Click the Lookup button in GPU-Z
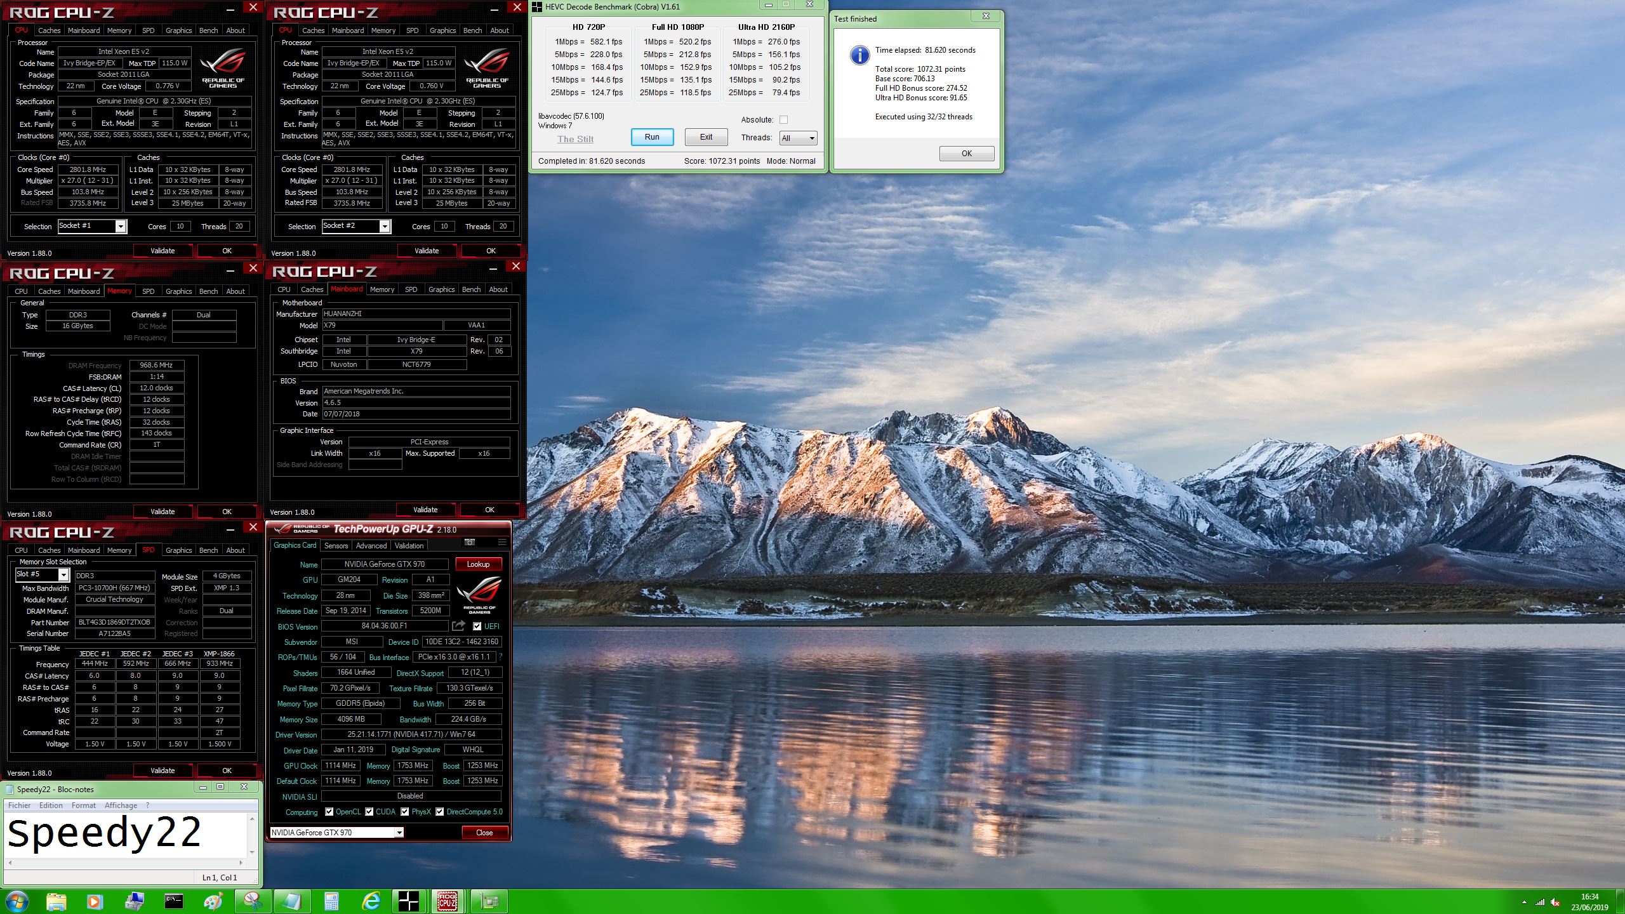Viewport: 1625px width, 914px height. coord(478,564)
